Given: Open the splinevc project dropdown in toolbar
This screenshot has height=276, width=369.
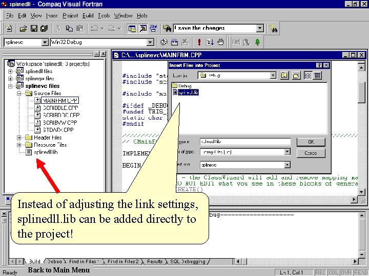Looking at the screenshot, I should click(x=45, y=42).
